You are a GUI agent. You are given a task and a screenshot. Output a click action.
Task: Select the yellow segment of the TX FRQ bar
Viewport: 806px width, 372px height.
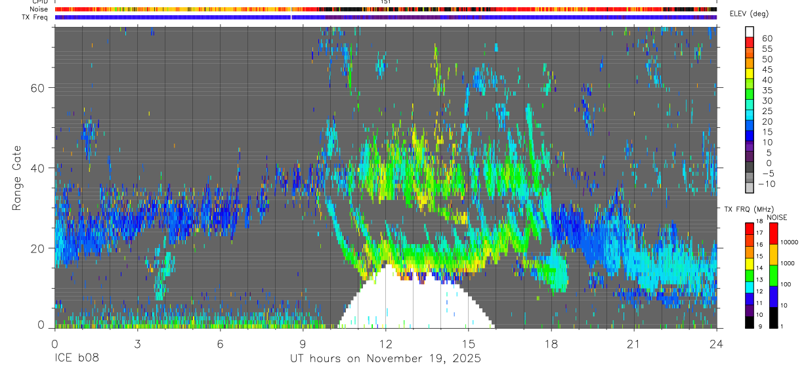[x=750, y=264]
